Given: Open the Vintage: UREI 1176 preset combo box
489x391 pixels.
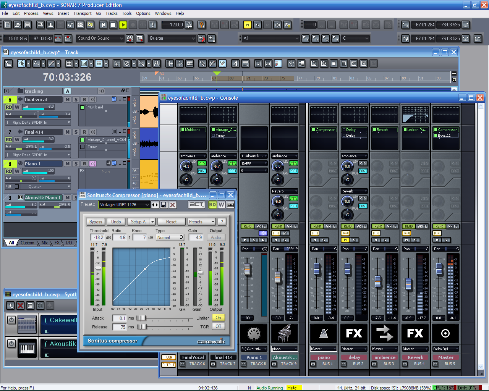Looking at the screenshot, I should (x=124, y=205).
